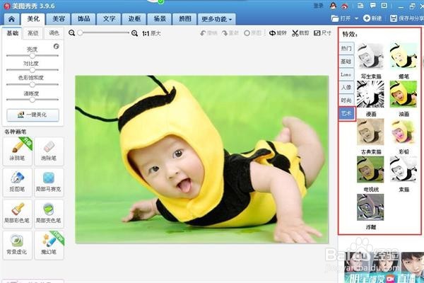
Task: Select the 艺术 art effects category
Action: [346, 114]
